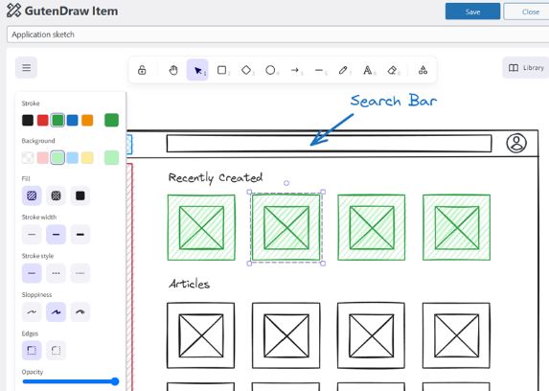Click the Application sketch title field
This screenshot has width=549, height=391.
pos(278,34)
